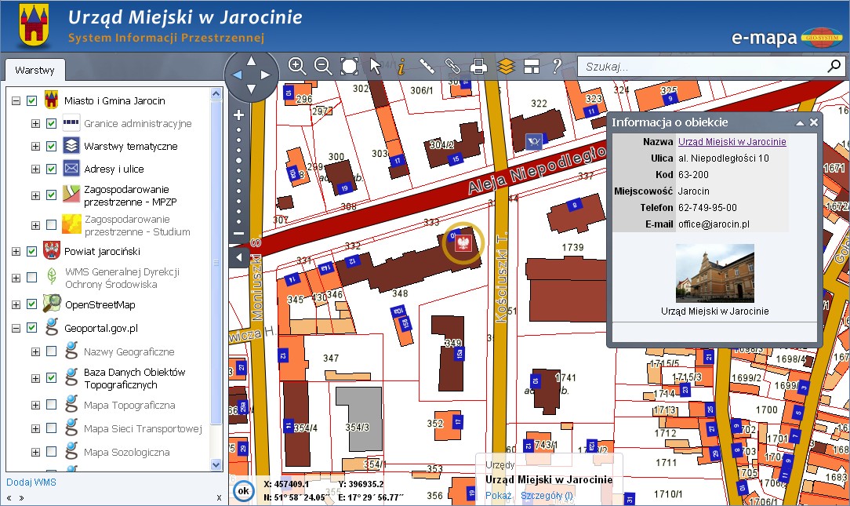Viewport: 850px width, 506px height.
Task: Click the panel layout icon
Action: (532, 66)
